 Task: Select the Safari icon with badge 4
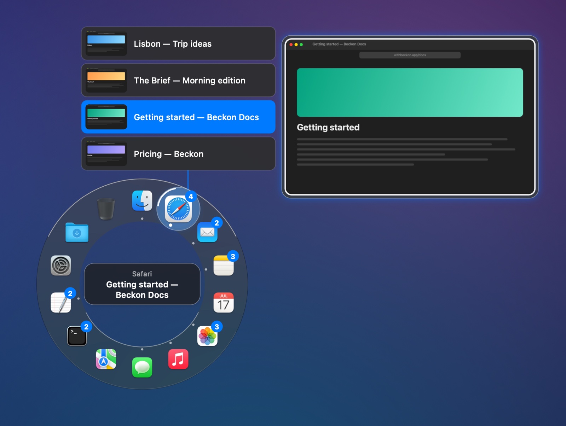[178, 209]
